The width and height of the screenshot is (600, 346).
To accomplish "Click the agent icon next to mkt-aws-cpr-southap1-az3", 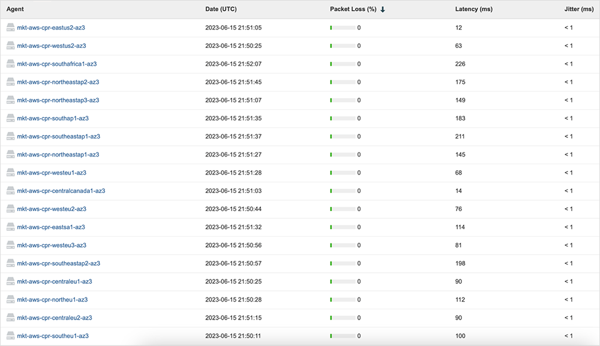I will (x=11, y=118).
